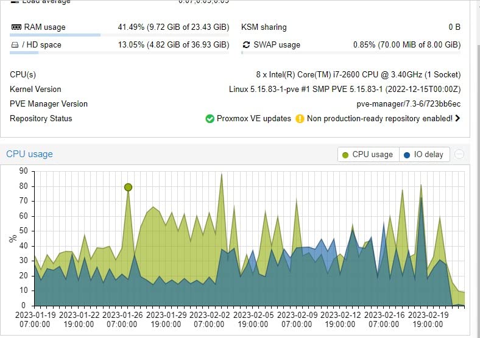
Task: Click the green Proxmox VE updates checkmark
Action: click(x=210, y=119)
